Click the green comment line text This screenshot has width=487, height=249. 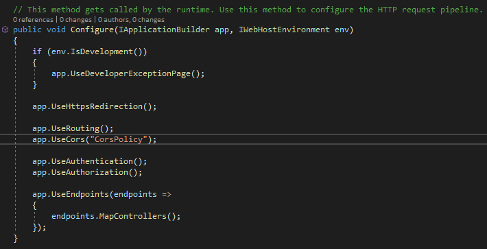click(x=248, y=10)
